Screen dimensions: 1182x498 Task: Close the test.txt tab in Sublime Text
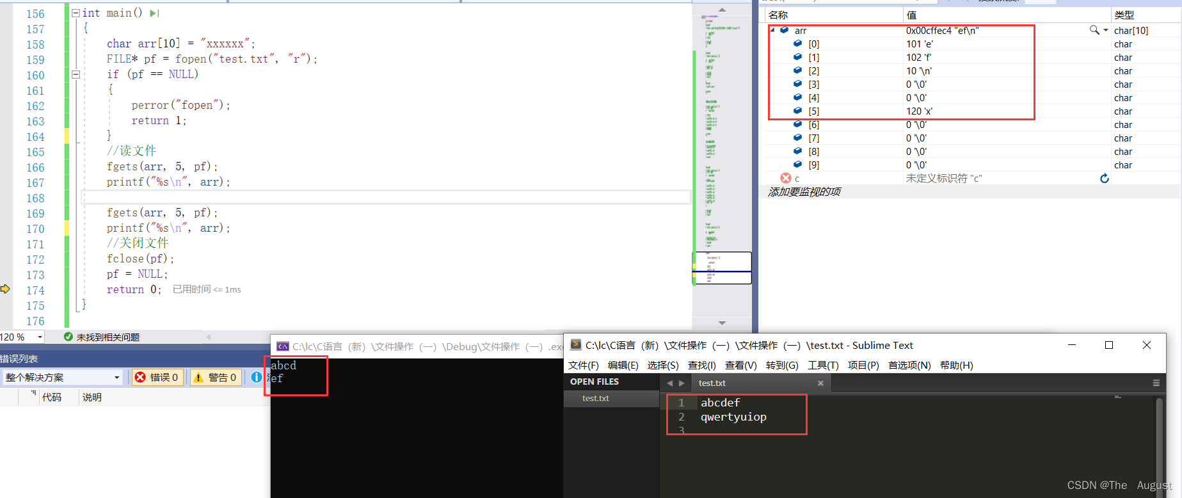pyautogui.click(x=820, y=383)
